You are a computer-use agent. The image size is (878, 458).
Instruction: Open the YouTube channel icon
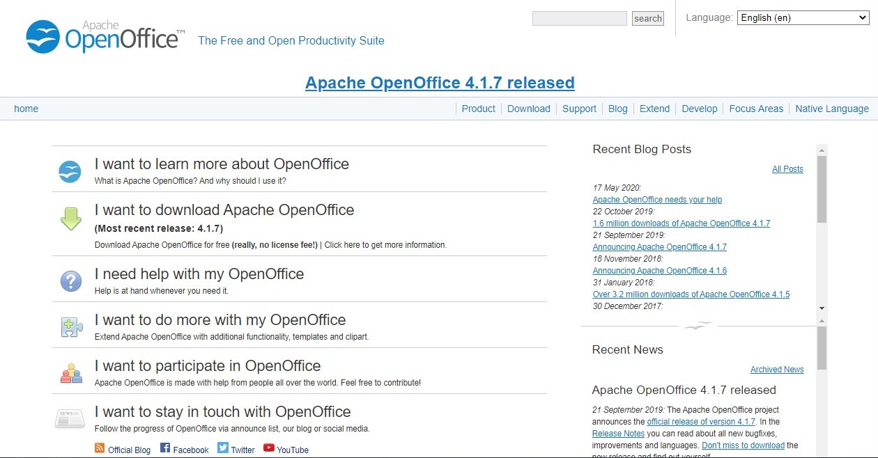268,448
